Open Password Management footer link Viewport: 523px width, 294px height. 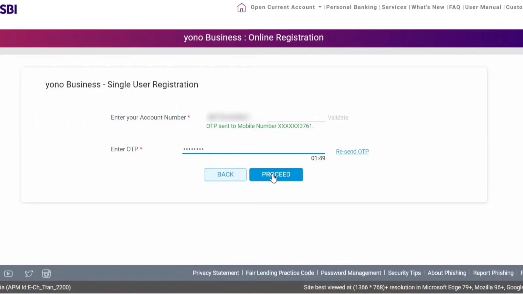351,273
